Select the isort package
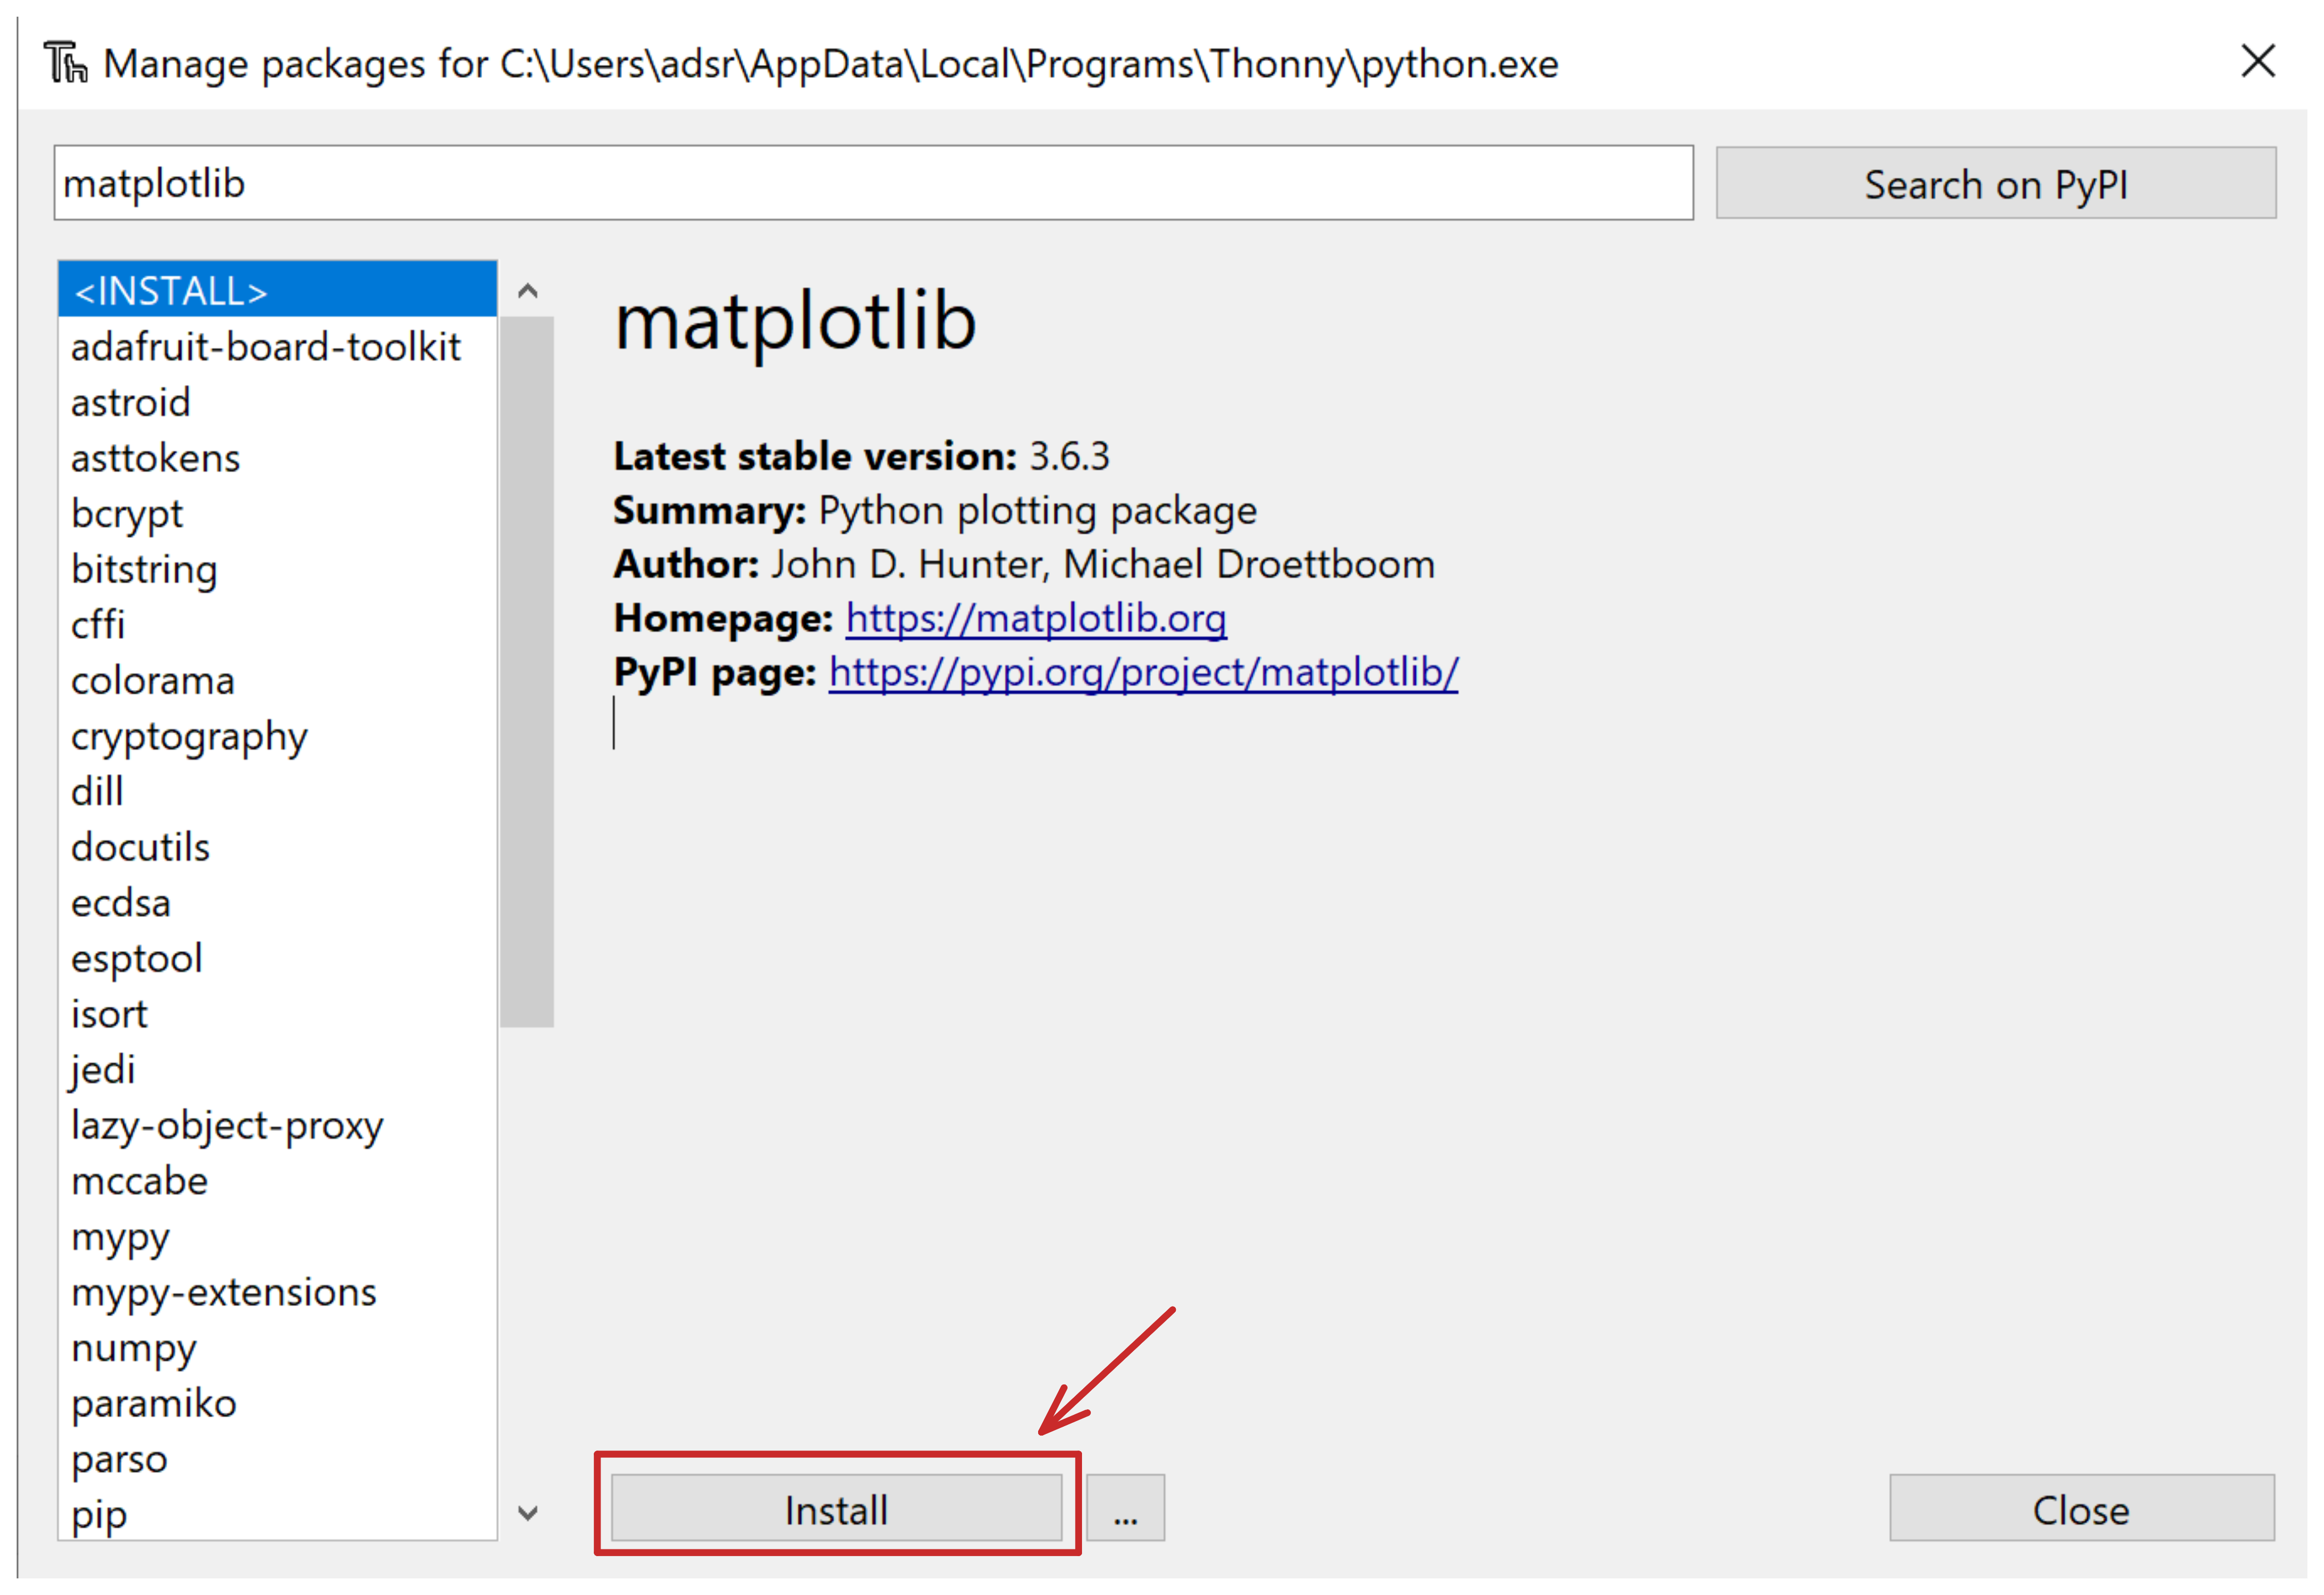This screenshot has width=2324, height=1595. (277, 1014)
